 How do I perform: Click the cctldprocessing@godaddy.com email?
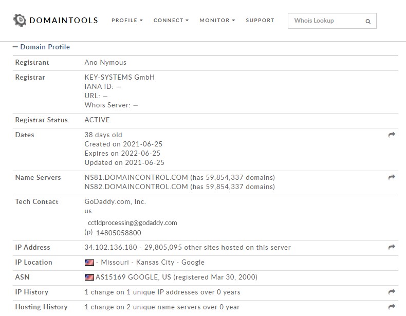(132, 223)
